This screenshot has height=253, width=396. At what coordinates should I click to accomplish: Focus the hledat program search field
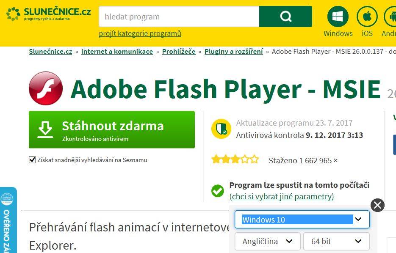point(179,16)
